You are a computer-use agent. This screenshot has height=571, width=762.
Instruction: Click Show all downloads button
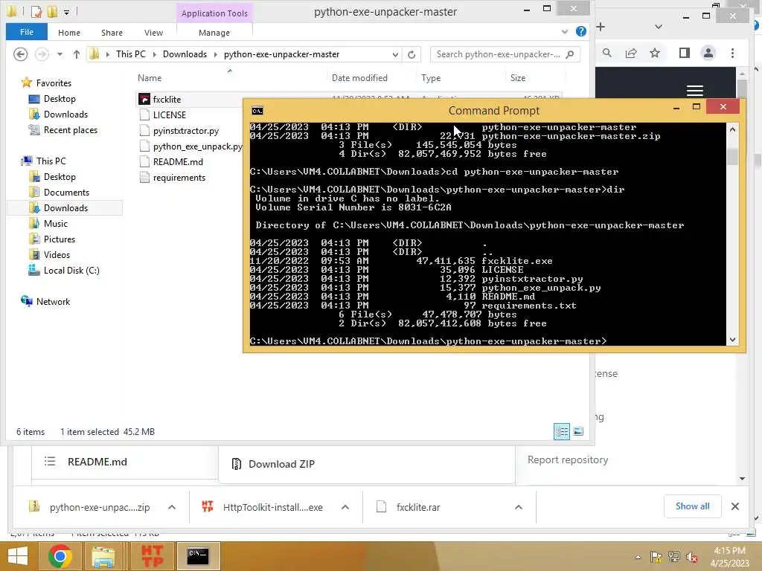692,506
